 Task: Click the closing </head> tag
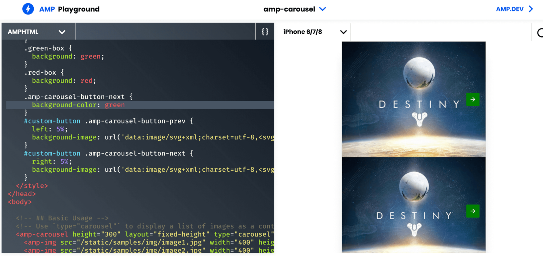(22, 194)
